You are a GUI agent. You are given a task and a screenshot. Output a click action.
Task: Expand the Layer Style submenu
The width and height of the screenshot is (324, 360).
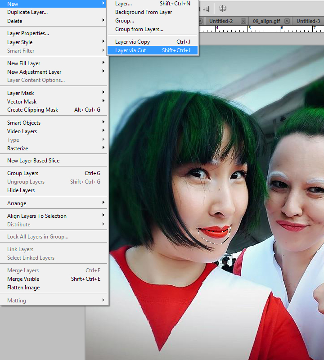click(x=53, y=42)
